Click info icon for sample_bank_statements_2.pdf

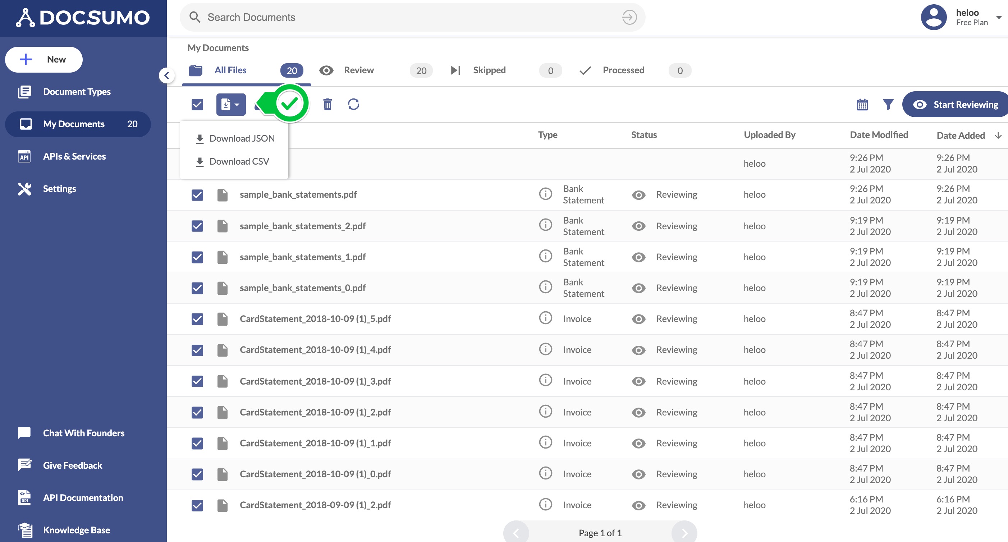click(x=545, y=225)
